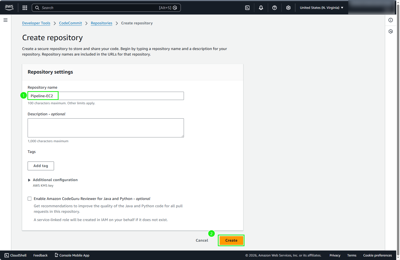Open the Feedback link in the footer
The image size is (400, 260).
point(40,255)
